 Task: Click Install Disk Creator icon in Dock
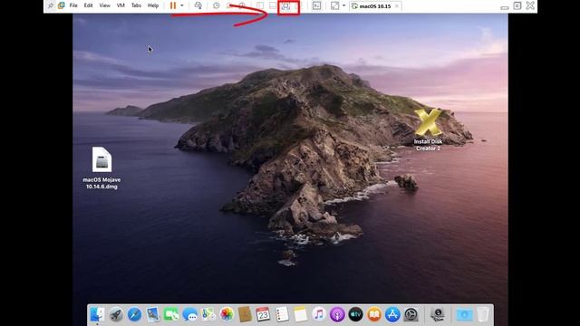click(438, 314)
